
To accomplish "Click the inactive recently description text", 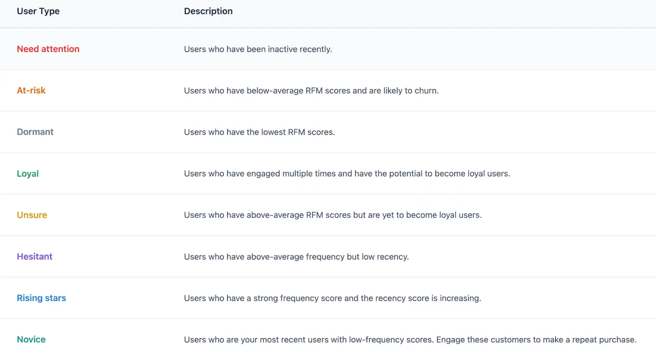I will coord(258,50).
